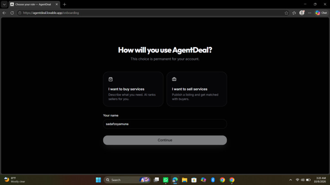Open the Wi-Fi network tray icon
The height and width of the screenshot is (185, 330).
(x=297, y=180)
